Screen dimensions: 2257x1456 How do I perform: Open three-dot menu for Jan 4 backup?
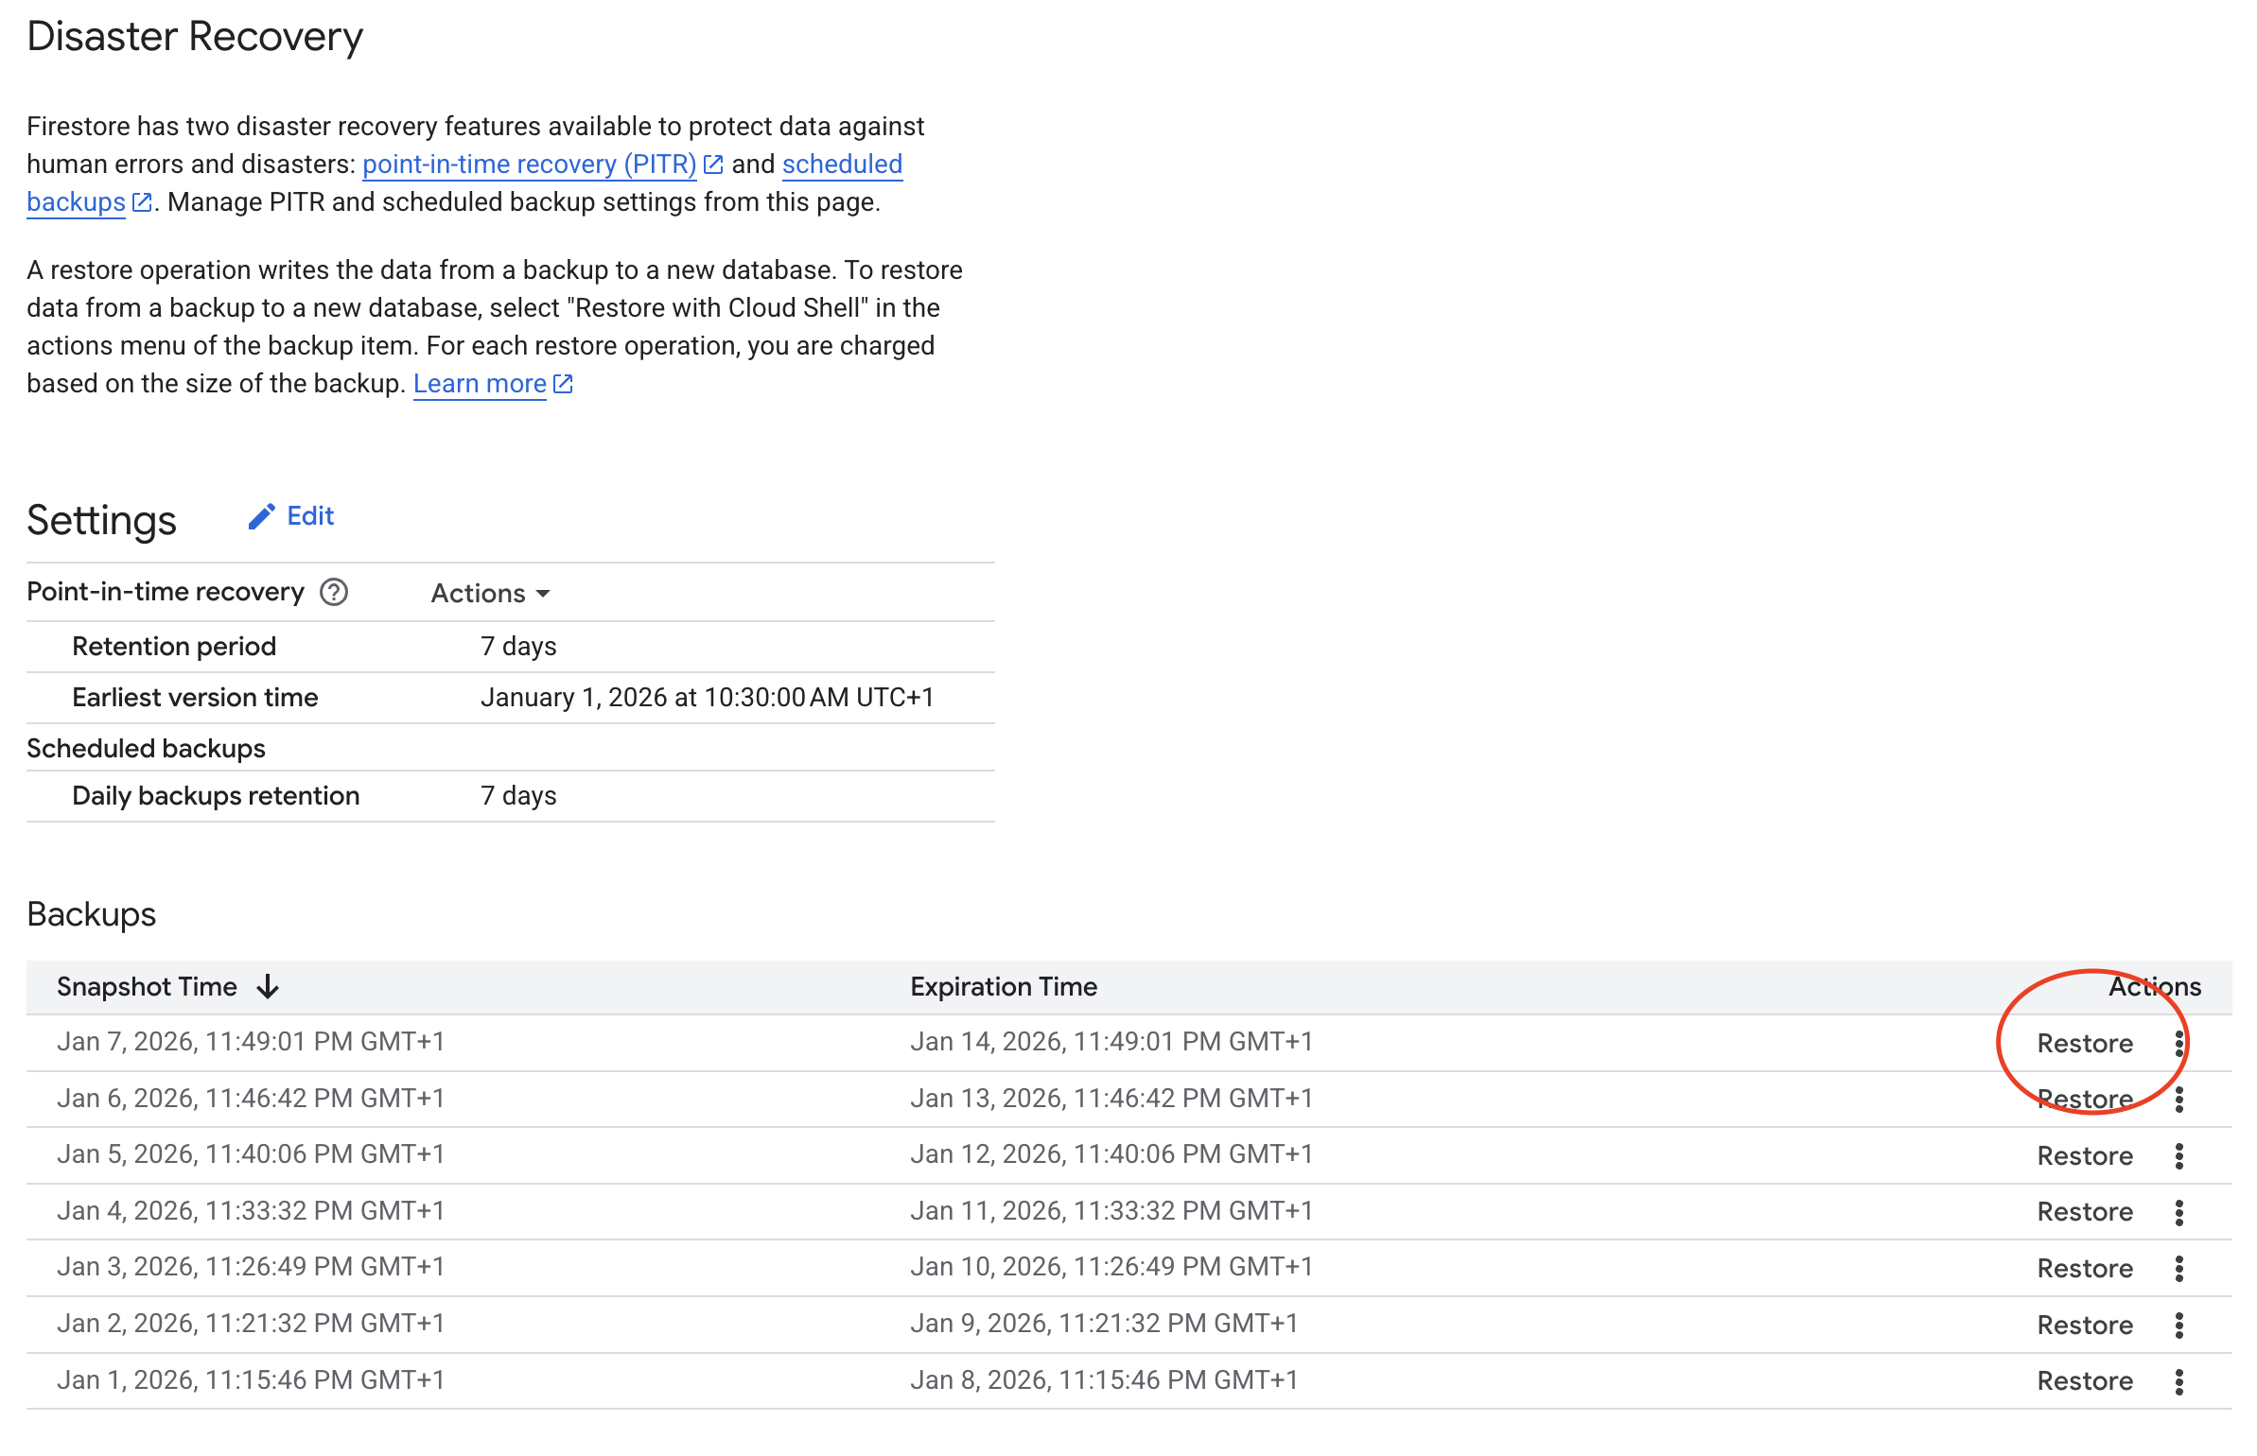(x=2178, y=1212)
